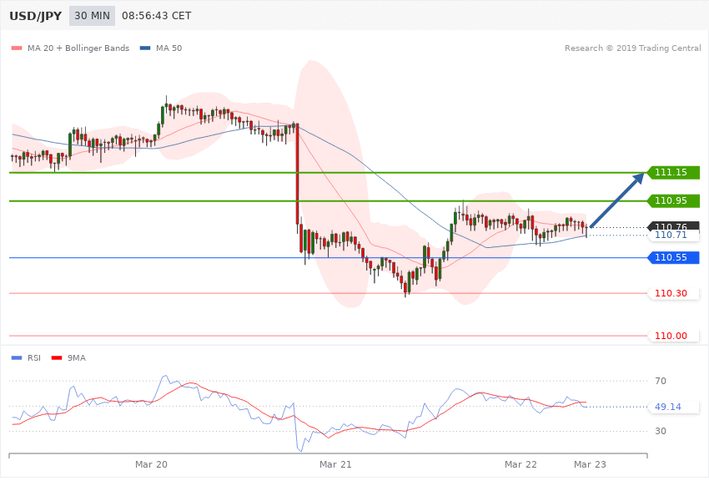Click the MA 50 legend label
The image size is (709, 481).
(168, 48)
